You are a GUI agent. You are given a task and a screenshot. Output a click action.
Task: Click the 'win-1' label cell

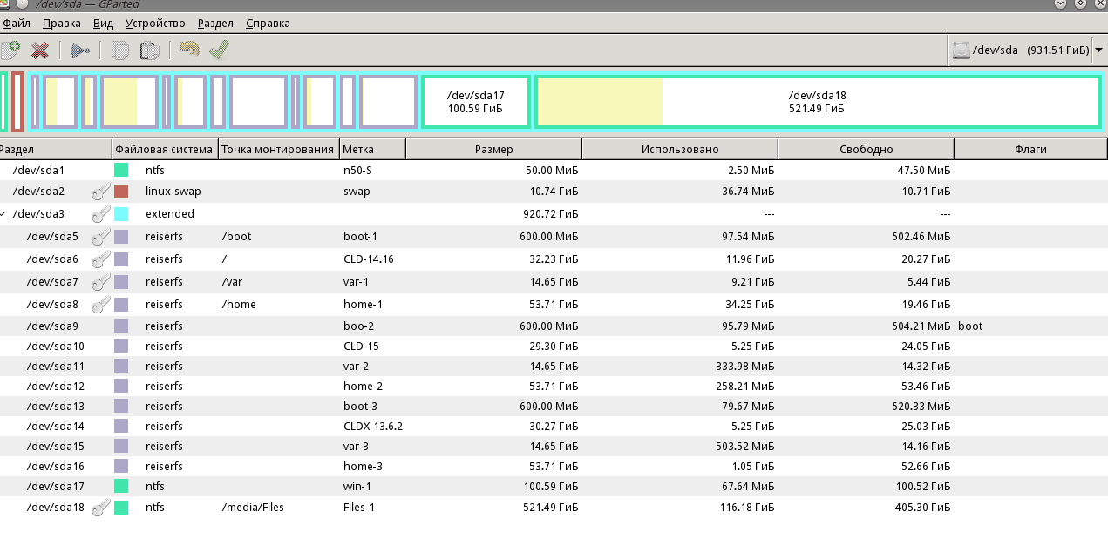pos(357,487)
